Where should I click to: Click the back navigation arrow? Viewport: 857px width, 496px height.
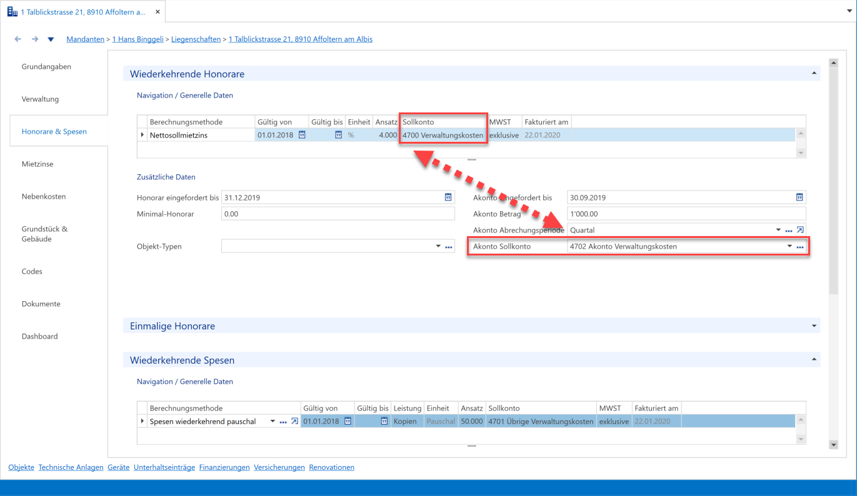(18, 39)
